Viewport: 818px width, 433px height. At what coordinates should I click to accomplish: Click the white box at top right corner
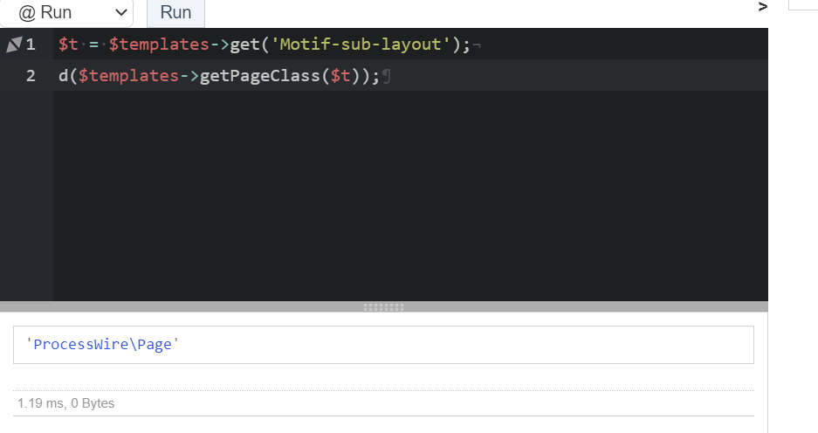802,4
